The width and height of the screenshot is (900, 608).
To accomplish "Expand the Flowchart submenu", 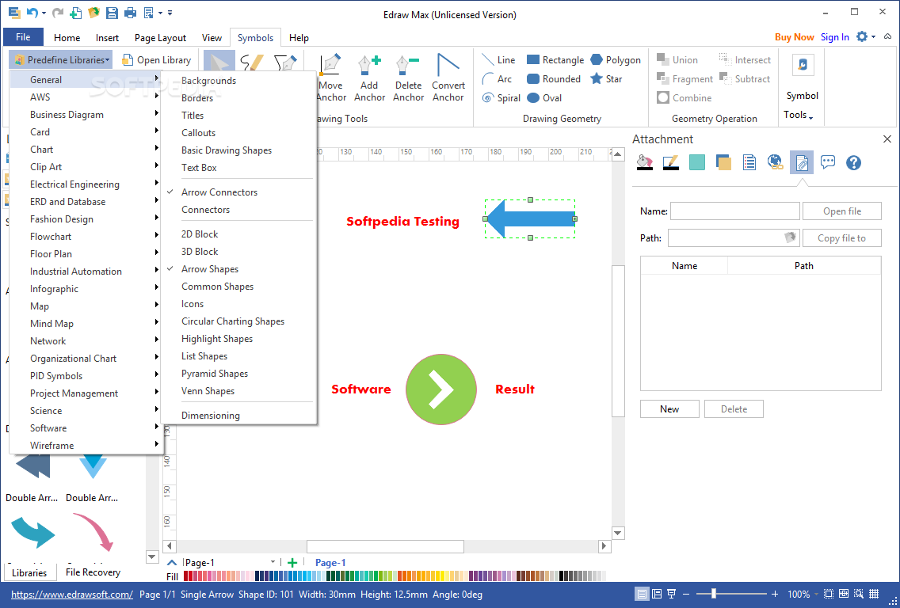I will tap(86, 237).
